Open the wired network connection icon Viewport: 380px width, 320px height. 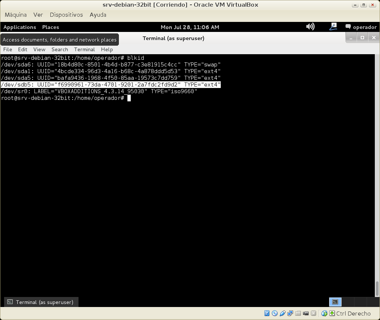333,27
